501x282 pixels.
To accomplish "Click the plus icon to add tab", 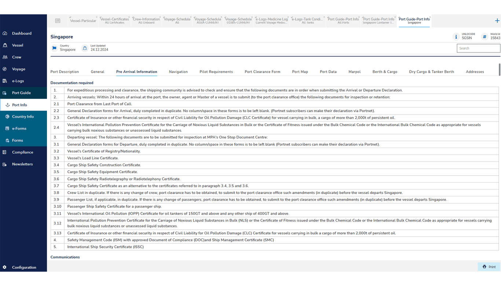I will click(497, 21).
